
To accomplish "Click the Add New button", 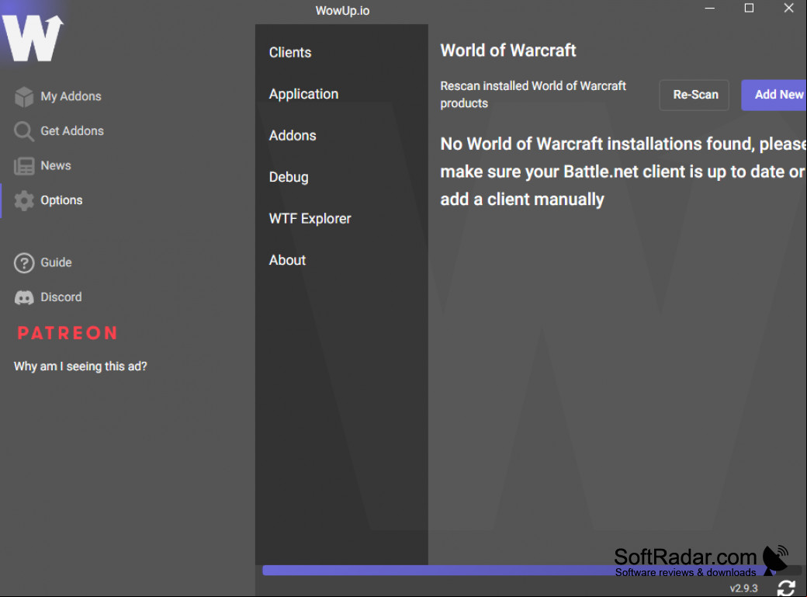I will pos(774,95).
